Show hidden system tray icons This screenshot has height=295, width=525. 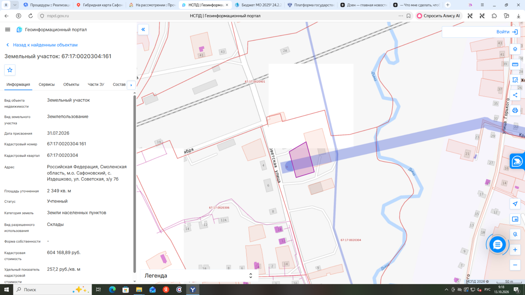pos(447,290)
